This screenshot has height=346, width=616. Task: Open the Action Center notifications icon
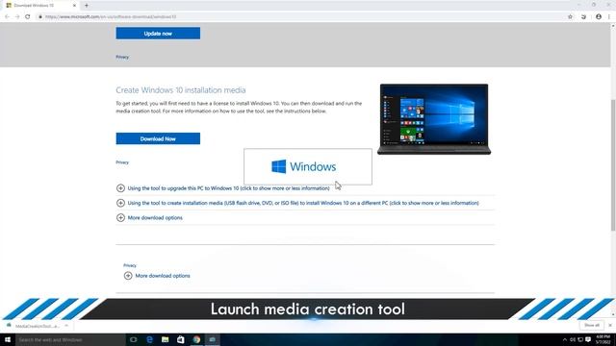(588, 339)
